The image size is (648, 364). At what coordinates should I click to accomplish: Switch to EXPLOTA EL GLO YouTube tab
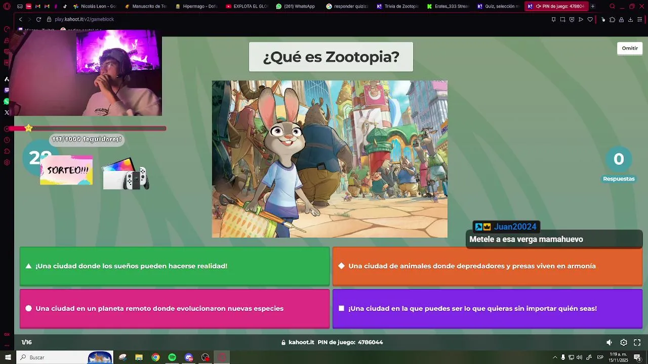tap(247, 7)
